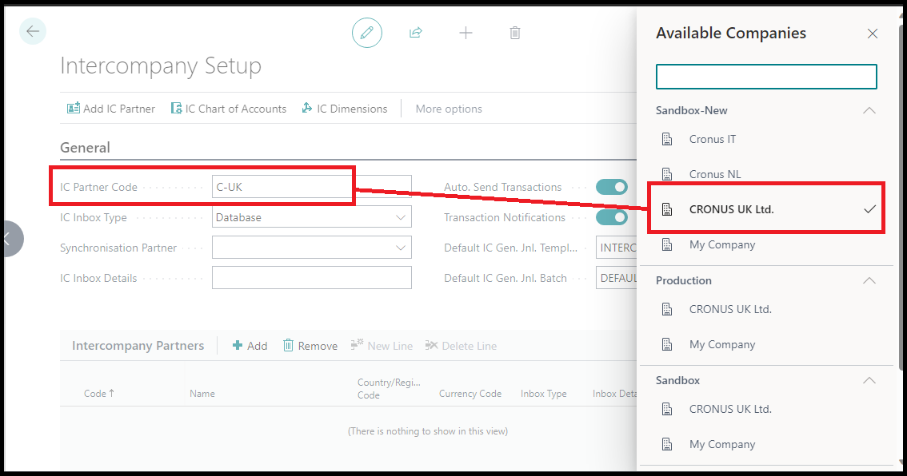Click Remove in Intercompany Partners
Screen dimensions: 907x476
[x=310, y=346]
